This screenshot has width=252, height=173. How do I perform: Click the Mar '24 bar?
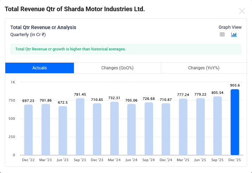pyautogui.click(x=114, y=129)
